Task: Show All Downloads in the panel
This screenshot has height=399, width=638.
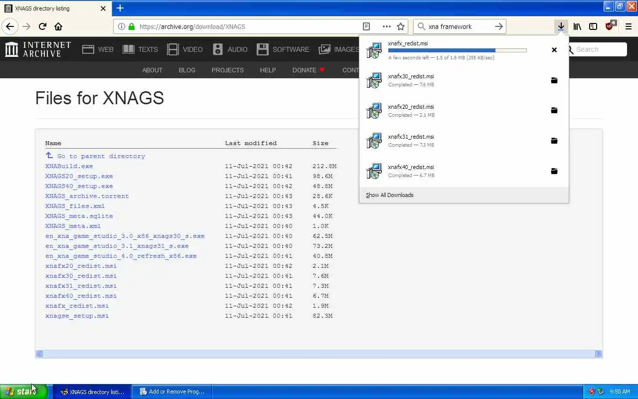Action: [390, 195]
